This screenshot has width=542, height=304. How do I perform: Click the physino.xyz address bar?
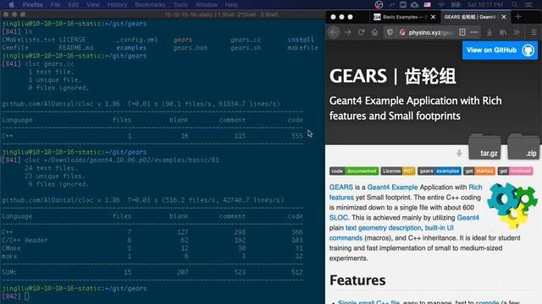(431, 32)
